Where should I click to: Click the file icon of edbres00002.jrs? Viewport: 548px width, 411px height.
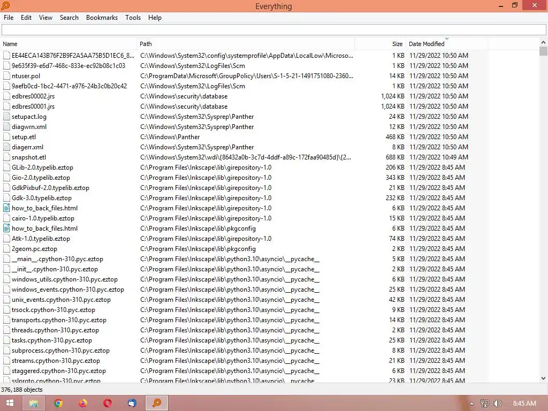tap(6, 96)
